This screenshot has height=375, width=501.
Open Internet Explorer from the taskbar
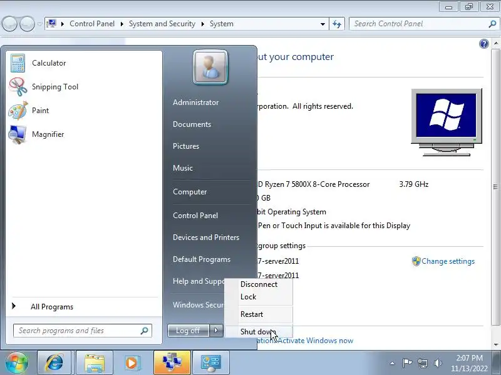54,363
